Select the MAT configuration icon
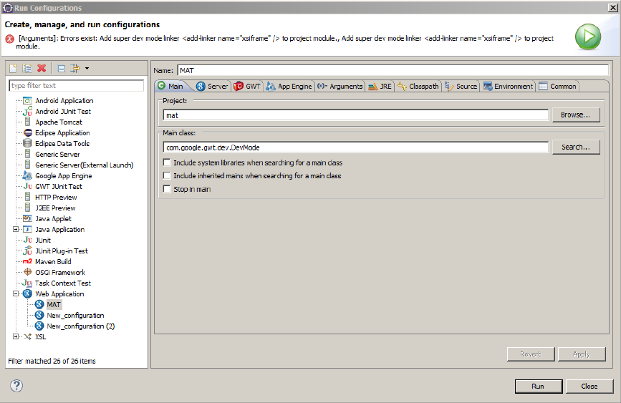The height and width of the screenshot is (403, 621). click(x=39, y=304)
